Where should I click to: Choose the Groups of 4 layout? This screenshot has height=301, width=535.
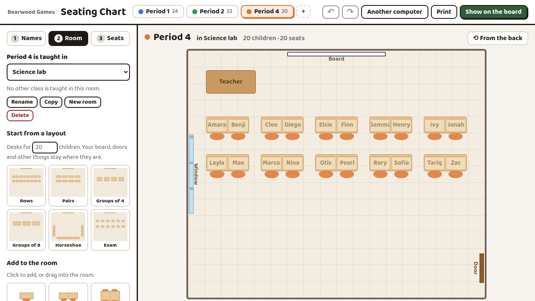click(110, 186)
